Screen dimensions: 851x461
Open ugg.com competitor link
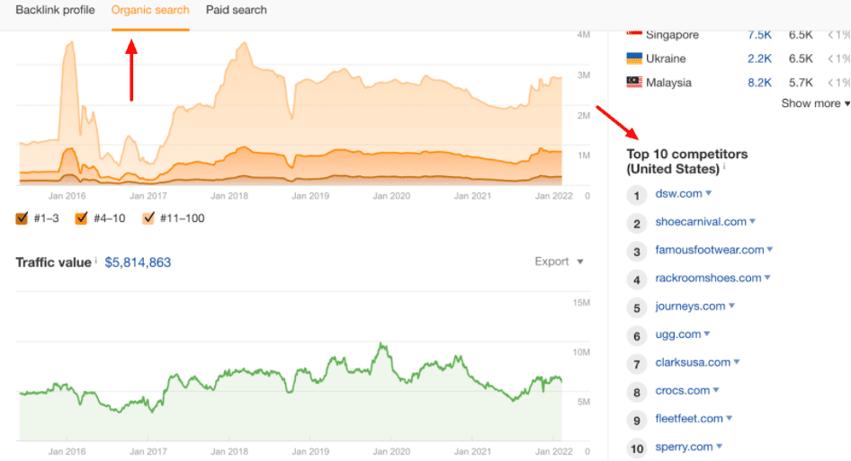pyautogui.click(x=678, y=334)
